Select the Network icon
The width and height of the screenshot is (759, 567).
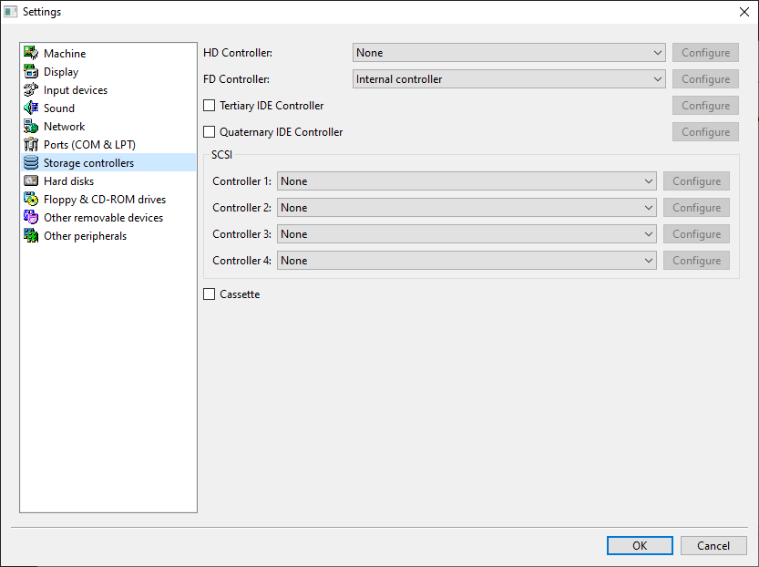31,126
